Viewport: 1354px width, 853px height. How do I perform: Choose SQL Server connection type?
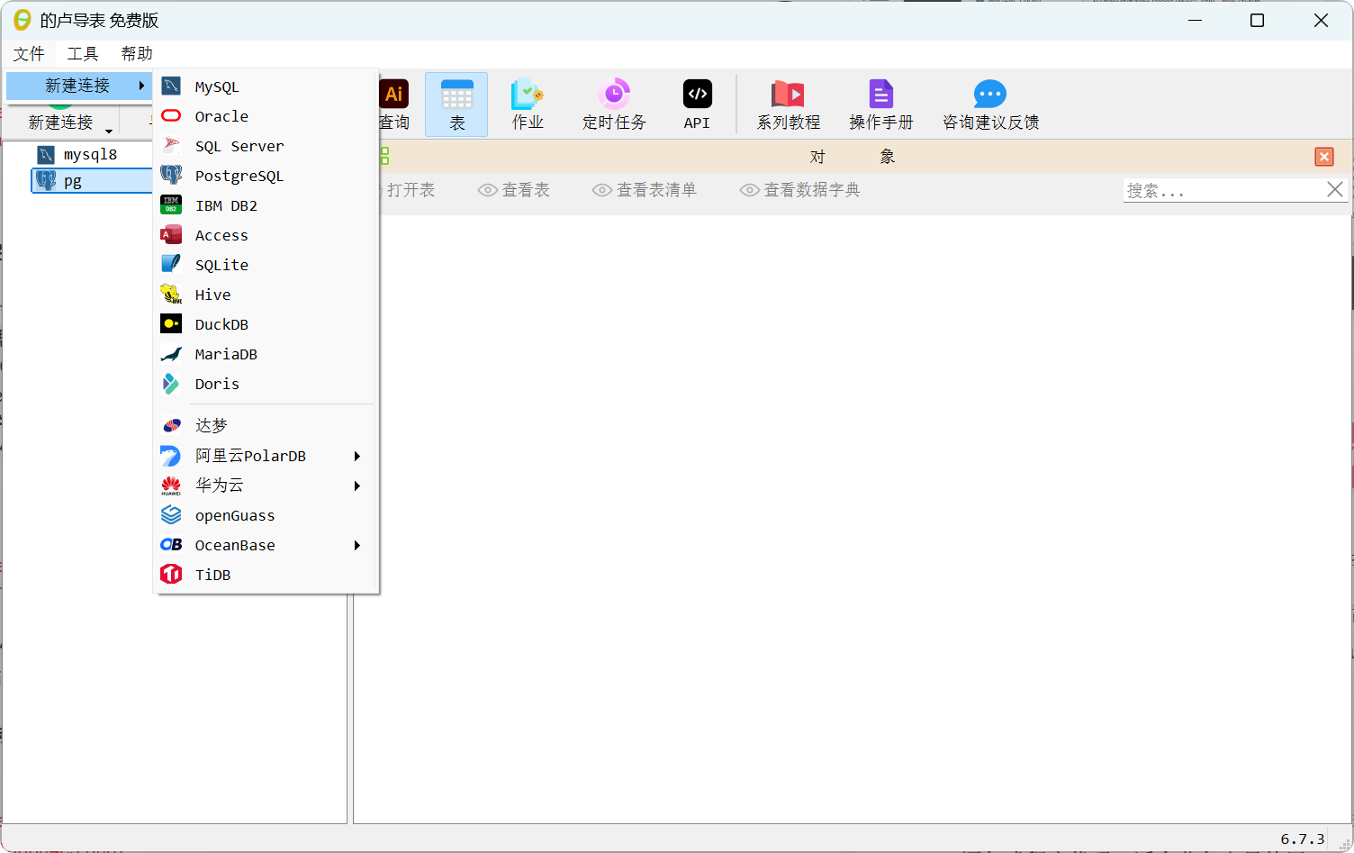tap(266, 146)
